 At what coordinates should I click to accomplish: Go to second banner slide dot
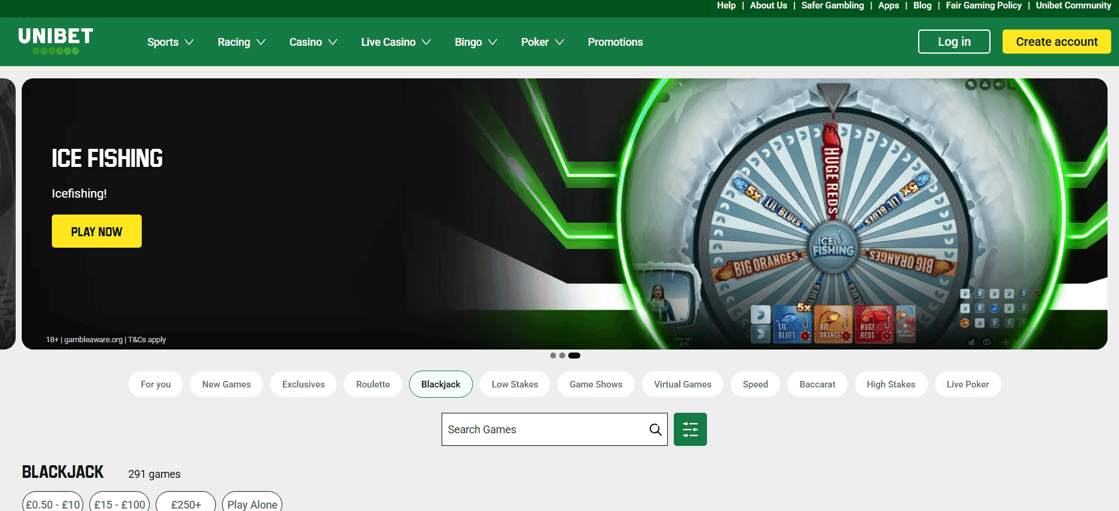tap(562, 356)
